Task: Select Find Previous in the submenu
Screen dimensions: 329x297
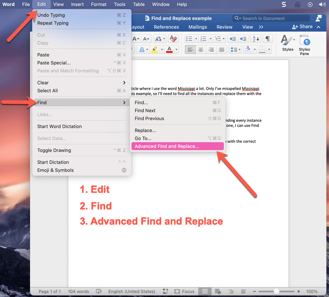Action: coord(178,119)
